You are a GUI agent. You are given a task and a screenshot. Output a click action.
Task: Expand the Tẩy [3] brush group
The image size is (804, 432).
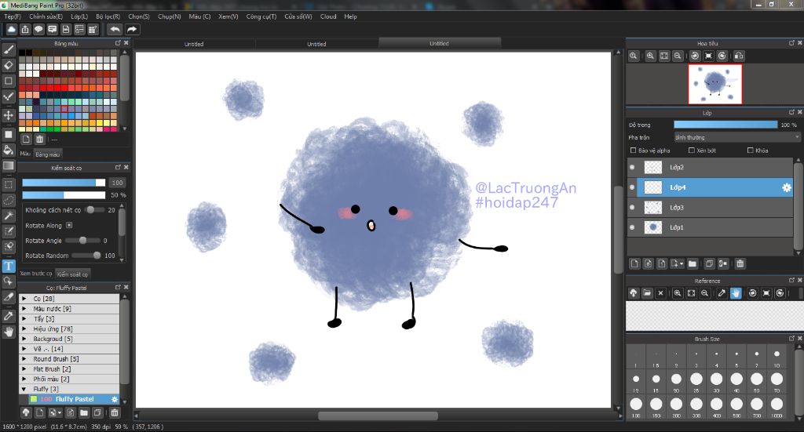24,318
